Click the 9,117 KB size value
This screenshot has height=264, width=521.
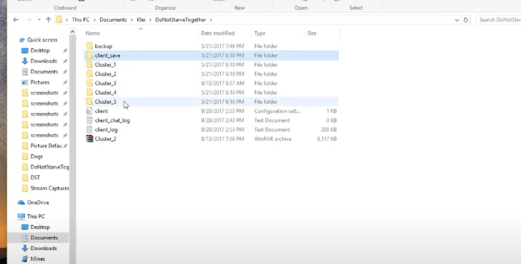327,139
